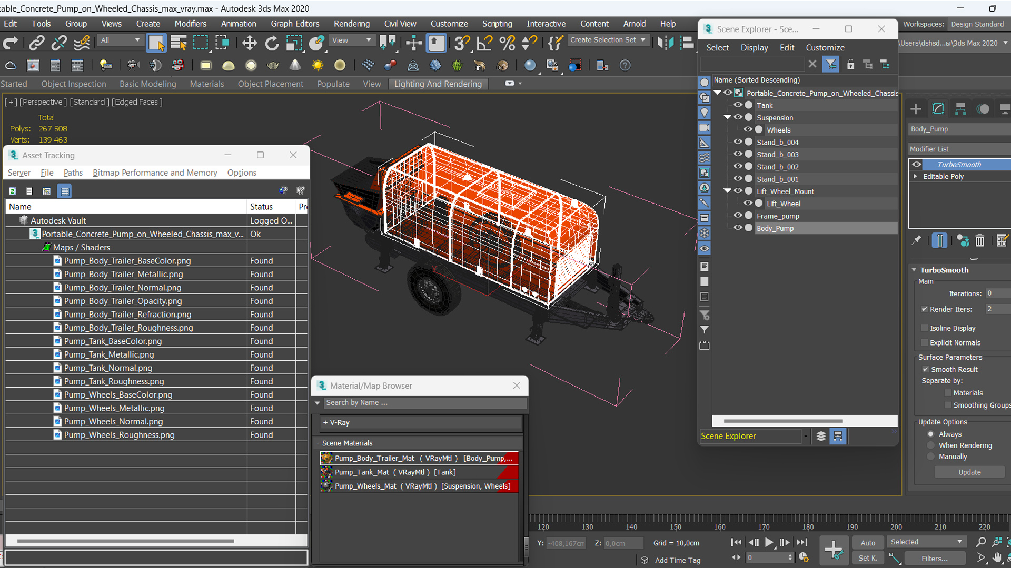Screen dimensions: 1011x568
Task: Collapse the TurboSmooth rollout
Action: pyautogui.click(x=914, y=270)
